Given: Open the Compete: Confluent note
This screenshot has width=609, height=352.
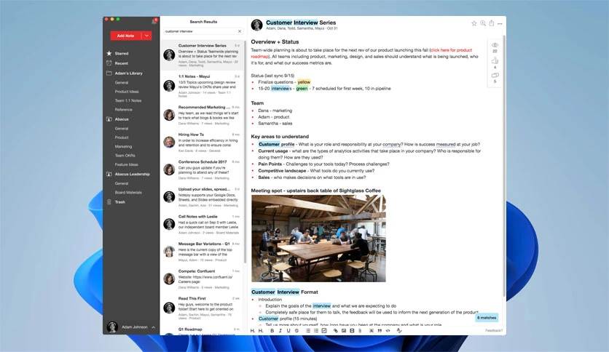Looking at the screenshot, I should click(x=203, y=279).
